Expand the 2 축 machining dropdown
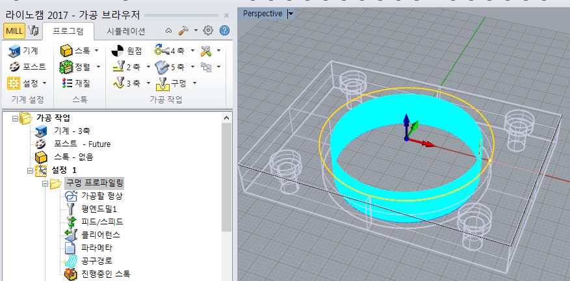 point(148,66)
